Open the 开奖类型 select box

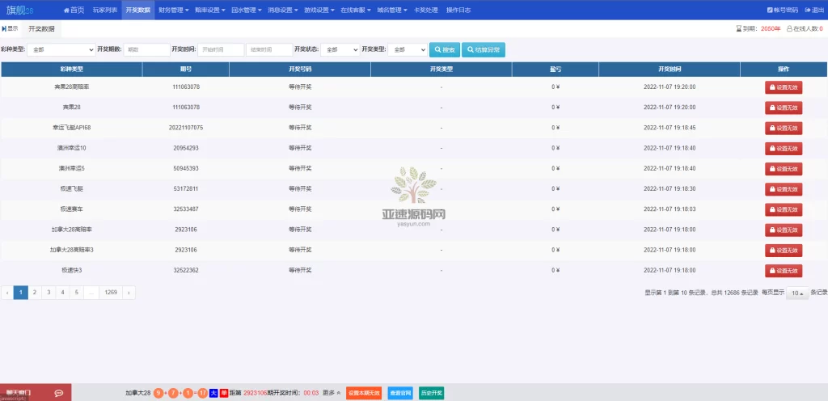click(408, 49)
